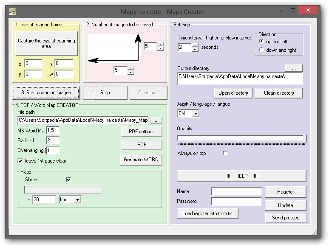Click the File path text field
The width and height of the screenshot is (329, 247).
coord(83,120)
